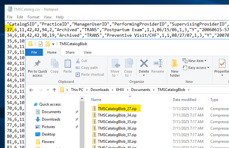Screen dimensions: 229x148
Task: Open the New item dropdown
Action: [x=194, y=61]
